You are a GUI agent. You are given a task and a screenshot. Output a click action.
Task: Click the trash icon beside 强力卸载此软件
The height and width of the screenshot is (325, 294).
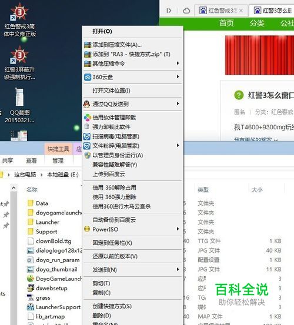pos(87,126)
